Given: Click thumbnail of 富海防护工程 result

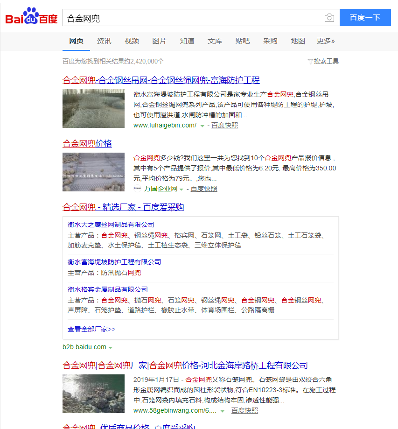Looking at the screenshot, I should coord(93,108).
